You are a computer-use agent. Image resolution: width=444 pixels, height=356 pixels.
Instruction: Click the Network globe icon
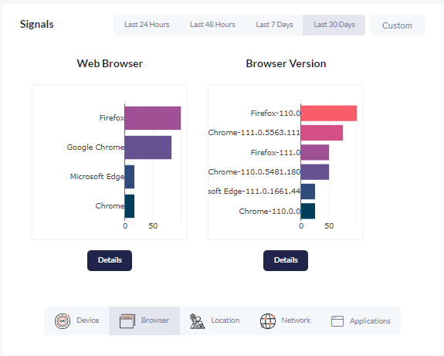coord(268,321)
